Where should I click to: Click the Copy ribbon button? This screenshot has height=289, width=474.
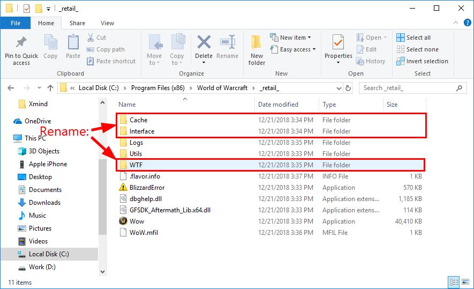point(50,46)
